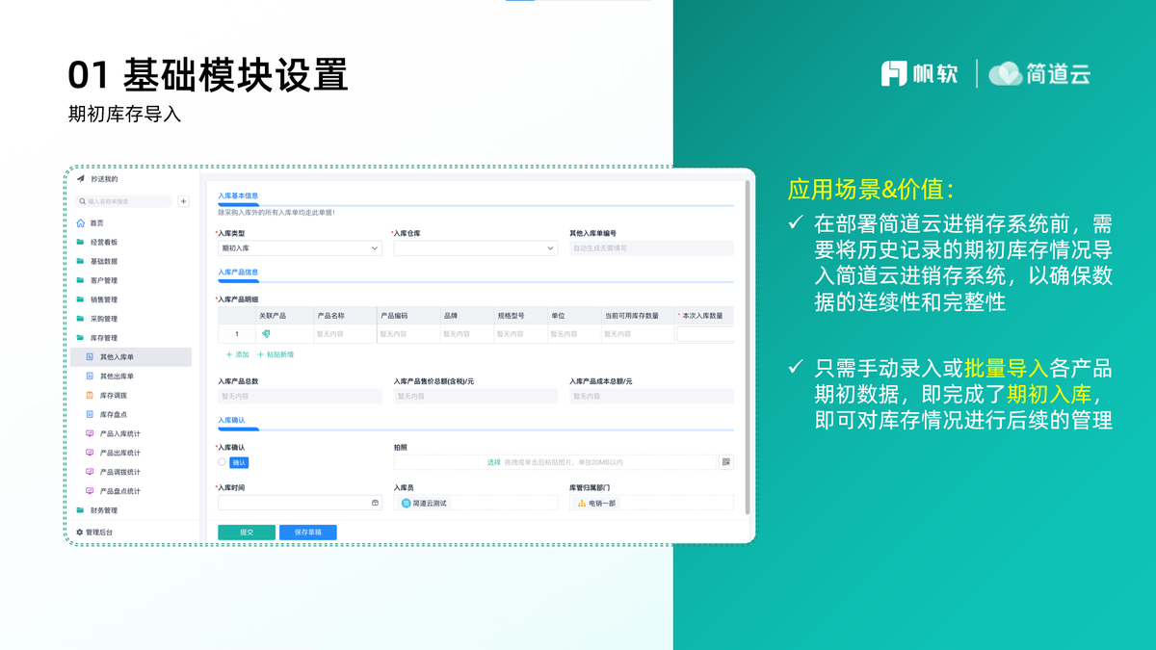The height and width of the screenshot is (650, 1156).
Task: Click the 其他入库单编号 auto-generated field
Action: point(651,248)
